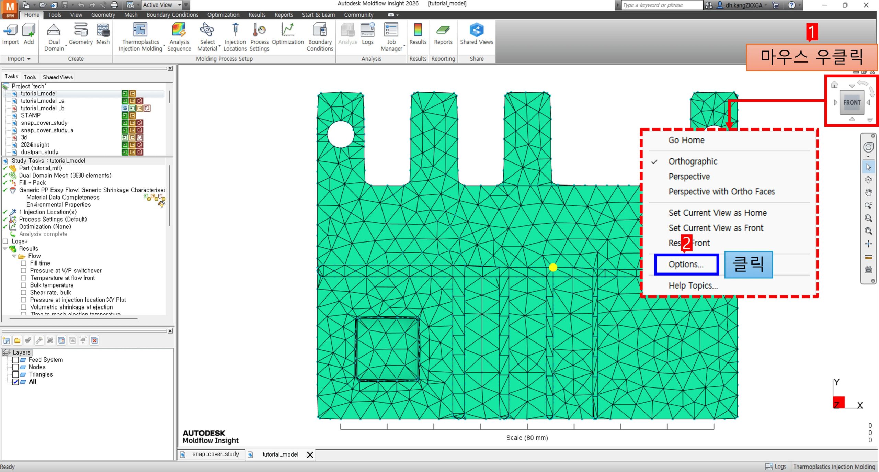This screenshot has height=472, width=879.
Task: Set Injection Locations tool
Action: pyautogui.click(x=235, y=37)
